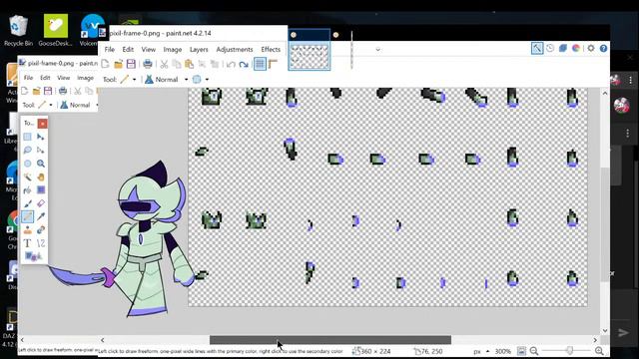Viewport: 639px width, 359px height.
Task: Open the Adjustments menu
Action: click(x=235, y=49)
